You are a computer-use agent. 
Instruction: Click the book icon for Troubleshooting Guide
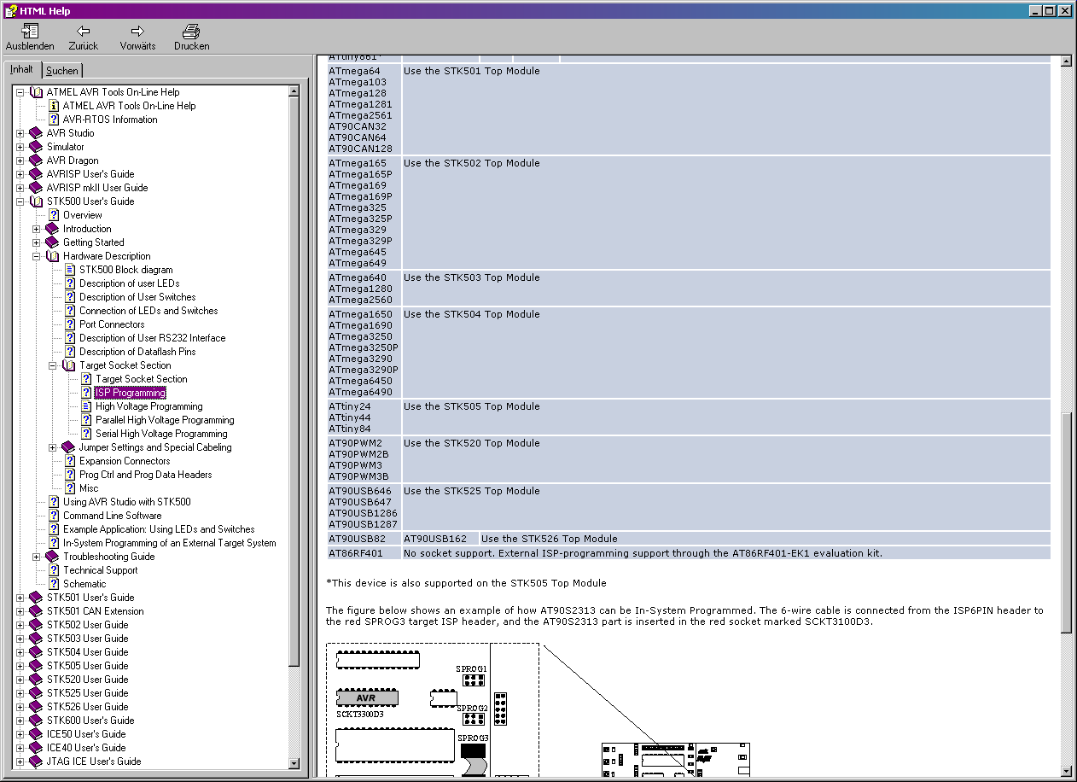pos(52,557)
